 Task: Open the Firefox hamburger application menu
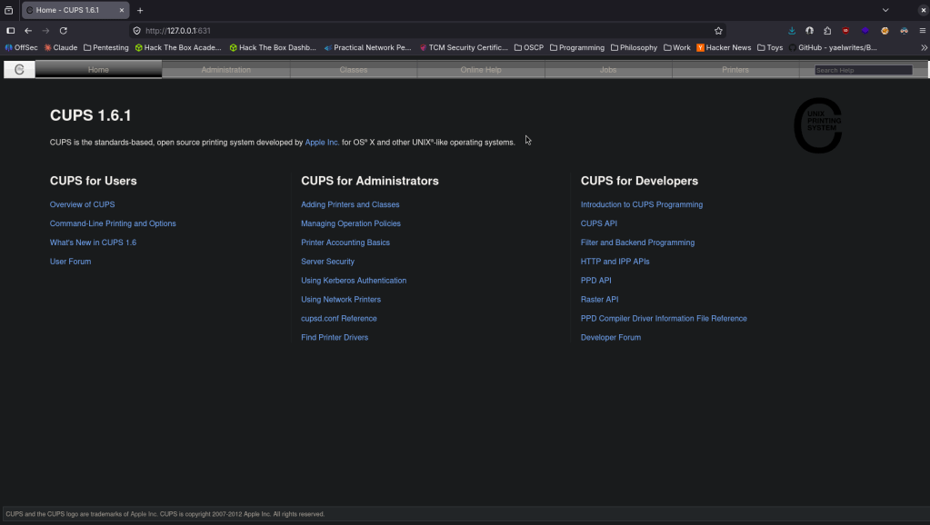[x=923, y=31]
